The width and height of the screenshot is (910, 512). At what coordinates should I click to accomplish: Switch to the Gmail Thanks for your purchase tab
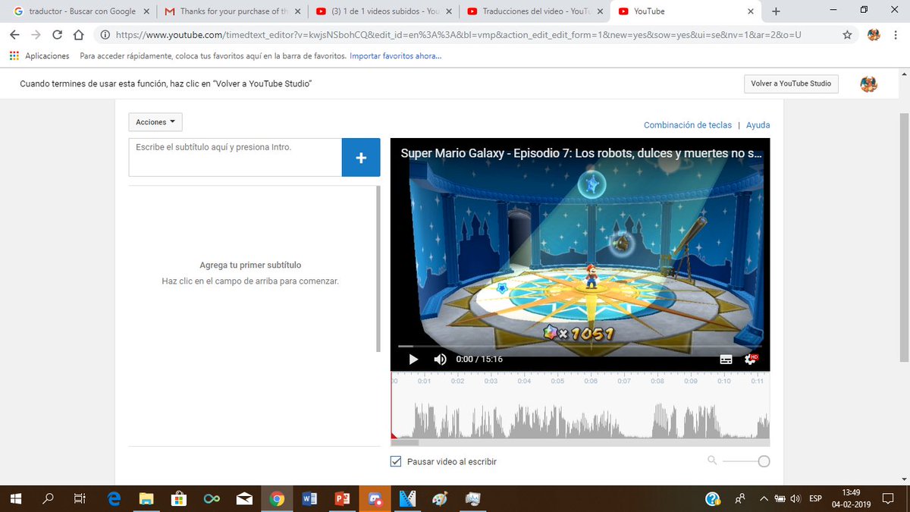coord(231,11)
